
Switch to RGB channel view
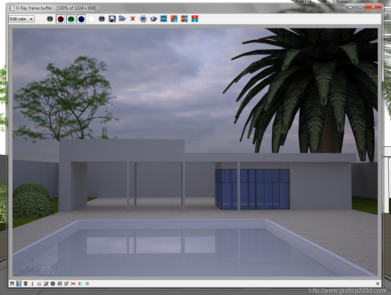[50, 19]
